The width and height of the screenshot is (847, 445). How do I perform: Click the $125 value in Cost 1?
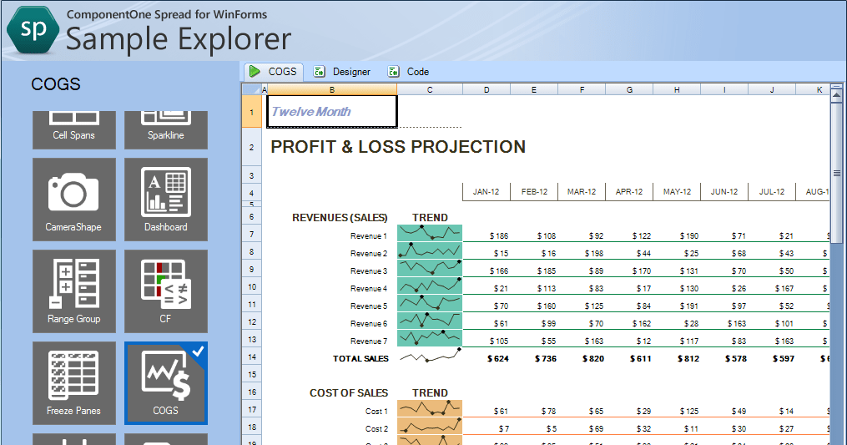click(x=688, y=412)
